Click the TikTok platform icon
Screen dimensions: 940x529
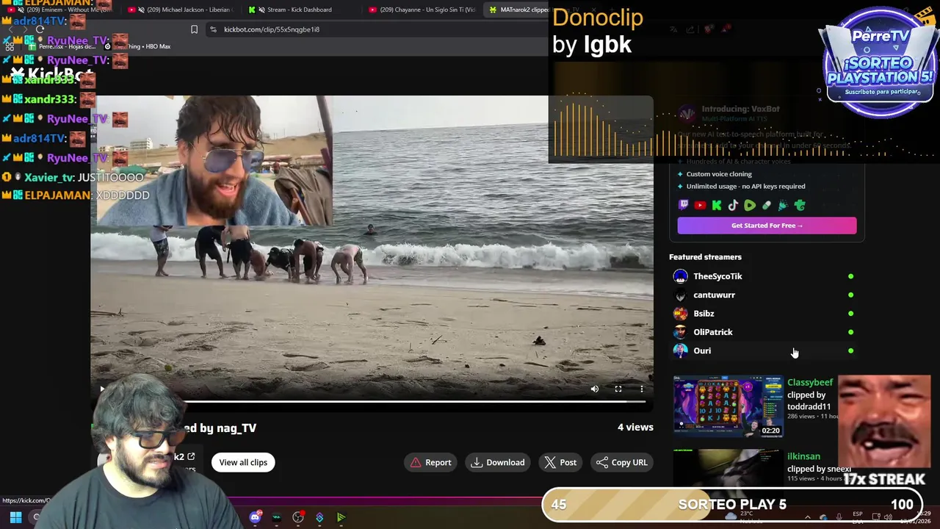[x=733, y=206]
